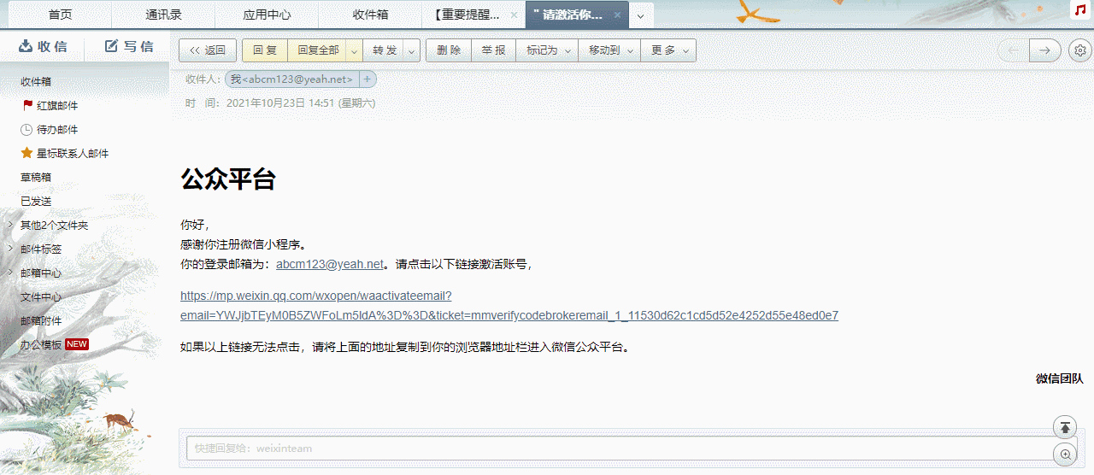Open 收件箱 in the sidebar
Screen dimensions: 1094x475
point(36,82)
